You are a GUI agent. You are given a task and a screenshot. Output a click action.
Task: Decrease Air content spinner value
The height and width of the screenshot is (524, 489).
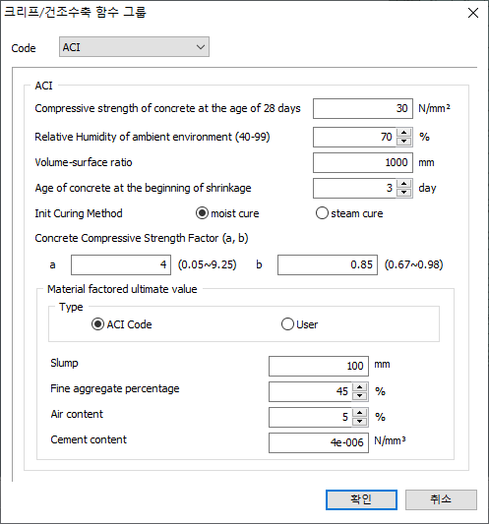point(359,422)
